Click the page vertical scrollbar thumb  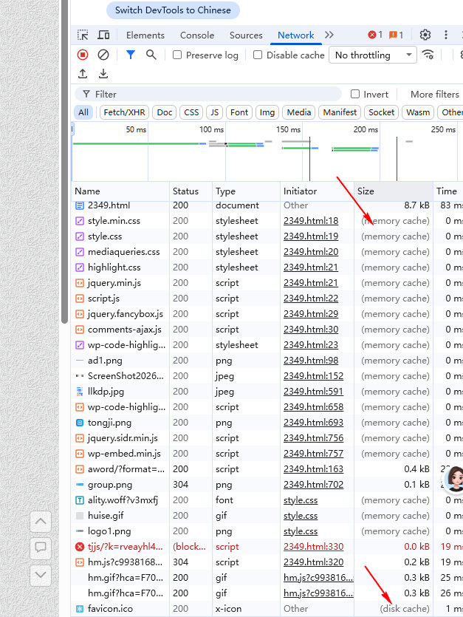(x=65, y=161)
